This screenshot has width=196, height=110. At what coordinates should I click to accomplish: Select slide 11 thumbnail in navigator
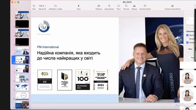click(22, 105)
